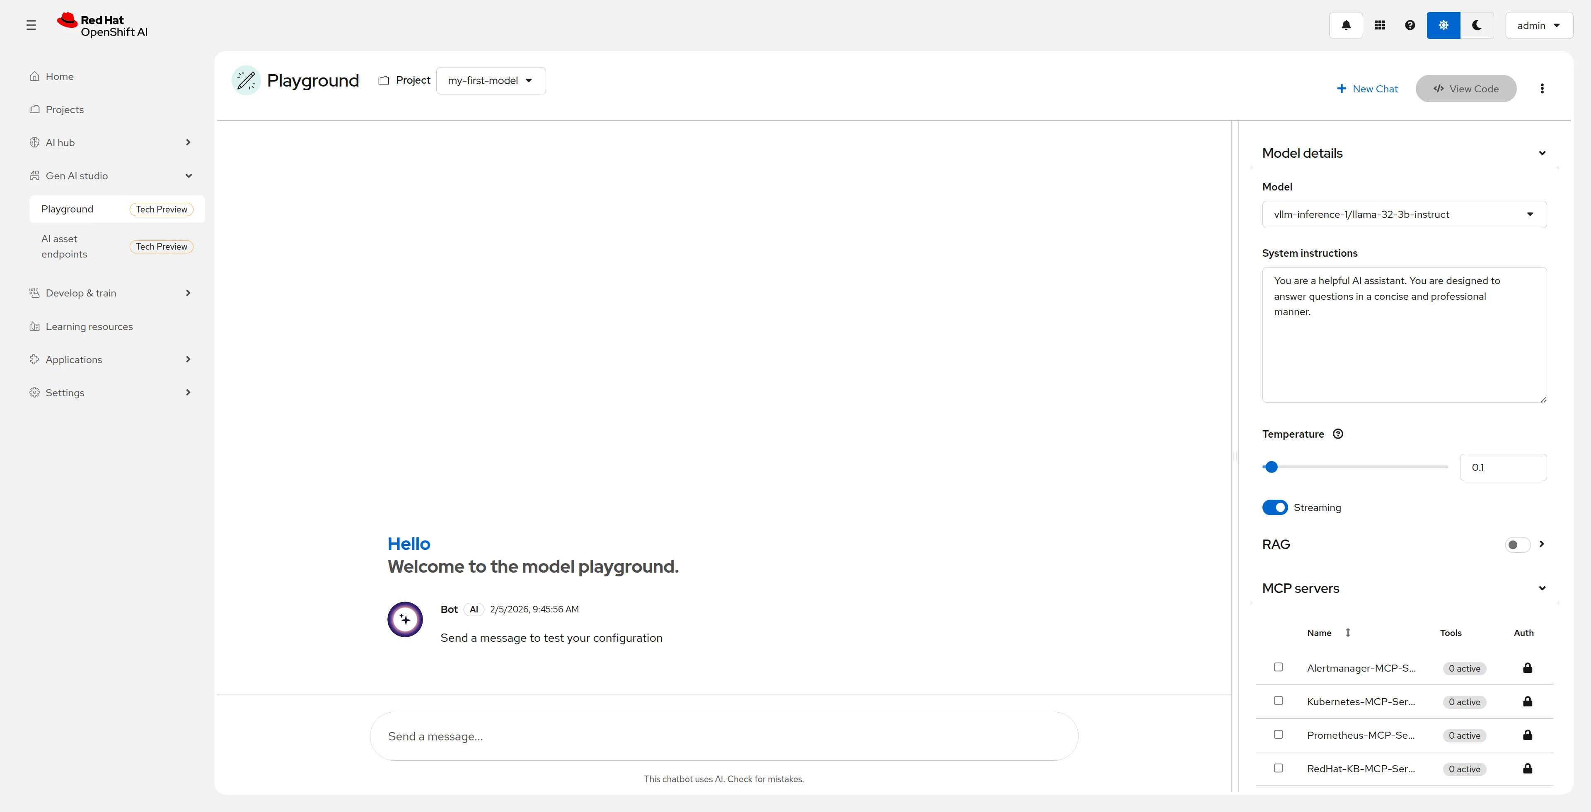Screen dimensions: 1591x812
Task: Click Alertmanager-MCP auth lock icon
Action: (1527, 668)
